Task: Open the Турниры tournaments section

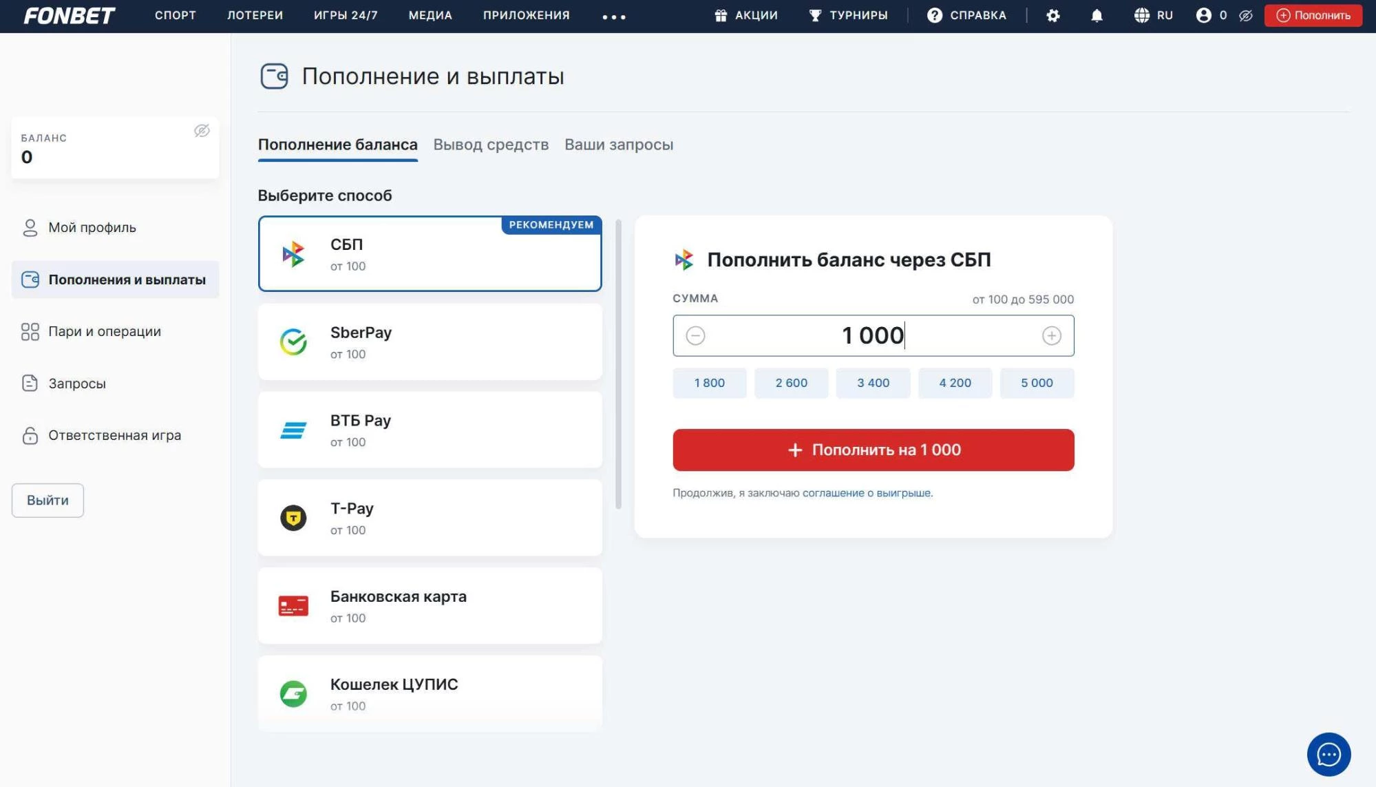Action: (x=850, y=15)
